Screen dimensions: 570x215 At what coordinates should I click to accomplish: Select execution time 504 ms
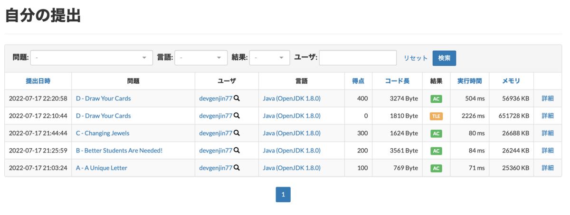point(475,99)
